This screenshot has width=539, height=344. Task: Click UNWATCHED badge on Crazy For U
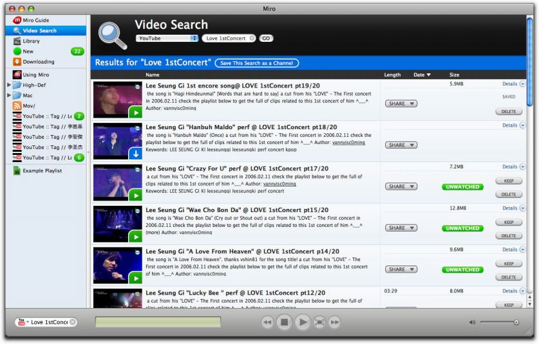point(462,186)
